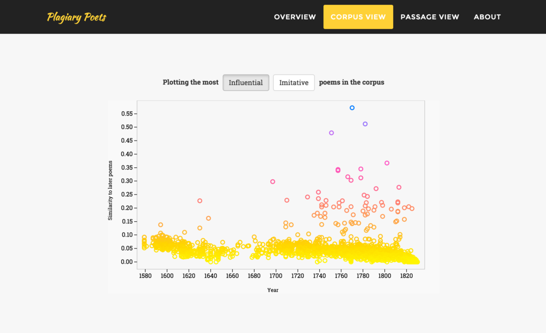
Task: Select the pink point near 1792 at 0.27
Action: [376, 189]
